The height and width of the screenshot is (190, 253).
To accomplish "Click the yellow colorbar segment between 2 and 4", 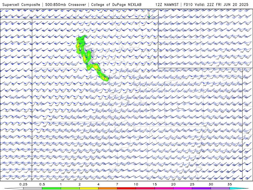I will (x=89, y=188).
